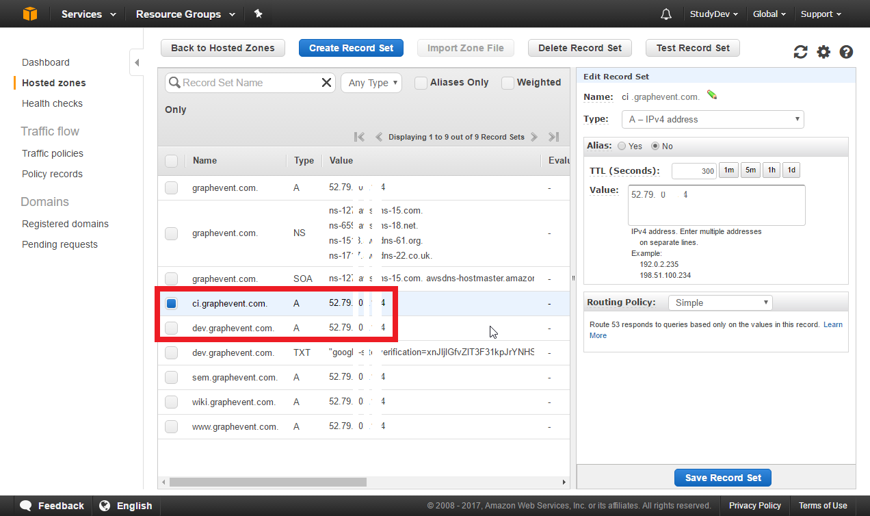Edit record name with pencil icon
Viewport: 870px width, 516px height.
click(712, 96)
